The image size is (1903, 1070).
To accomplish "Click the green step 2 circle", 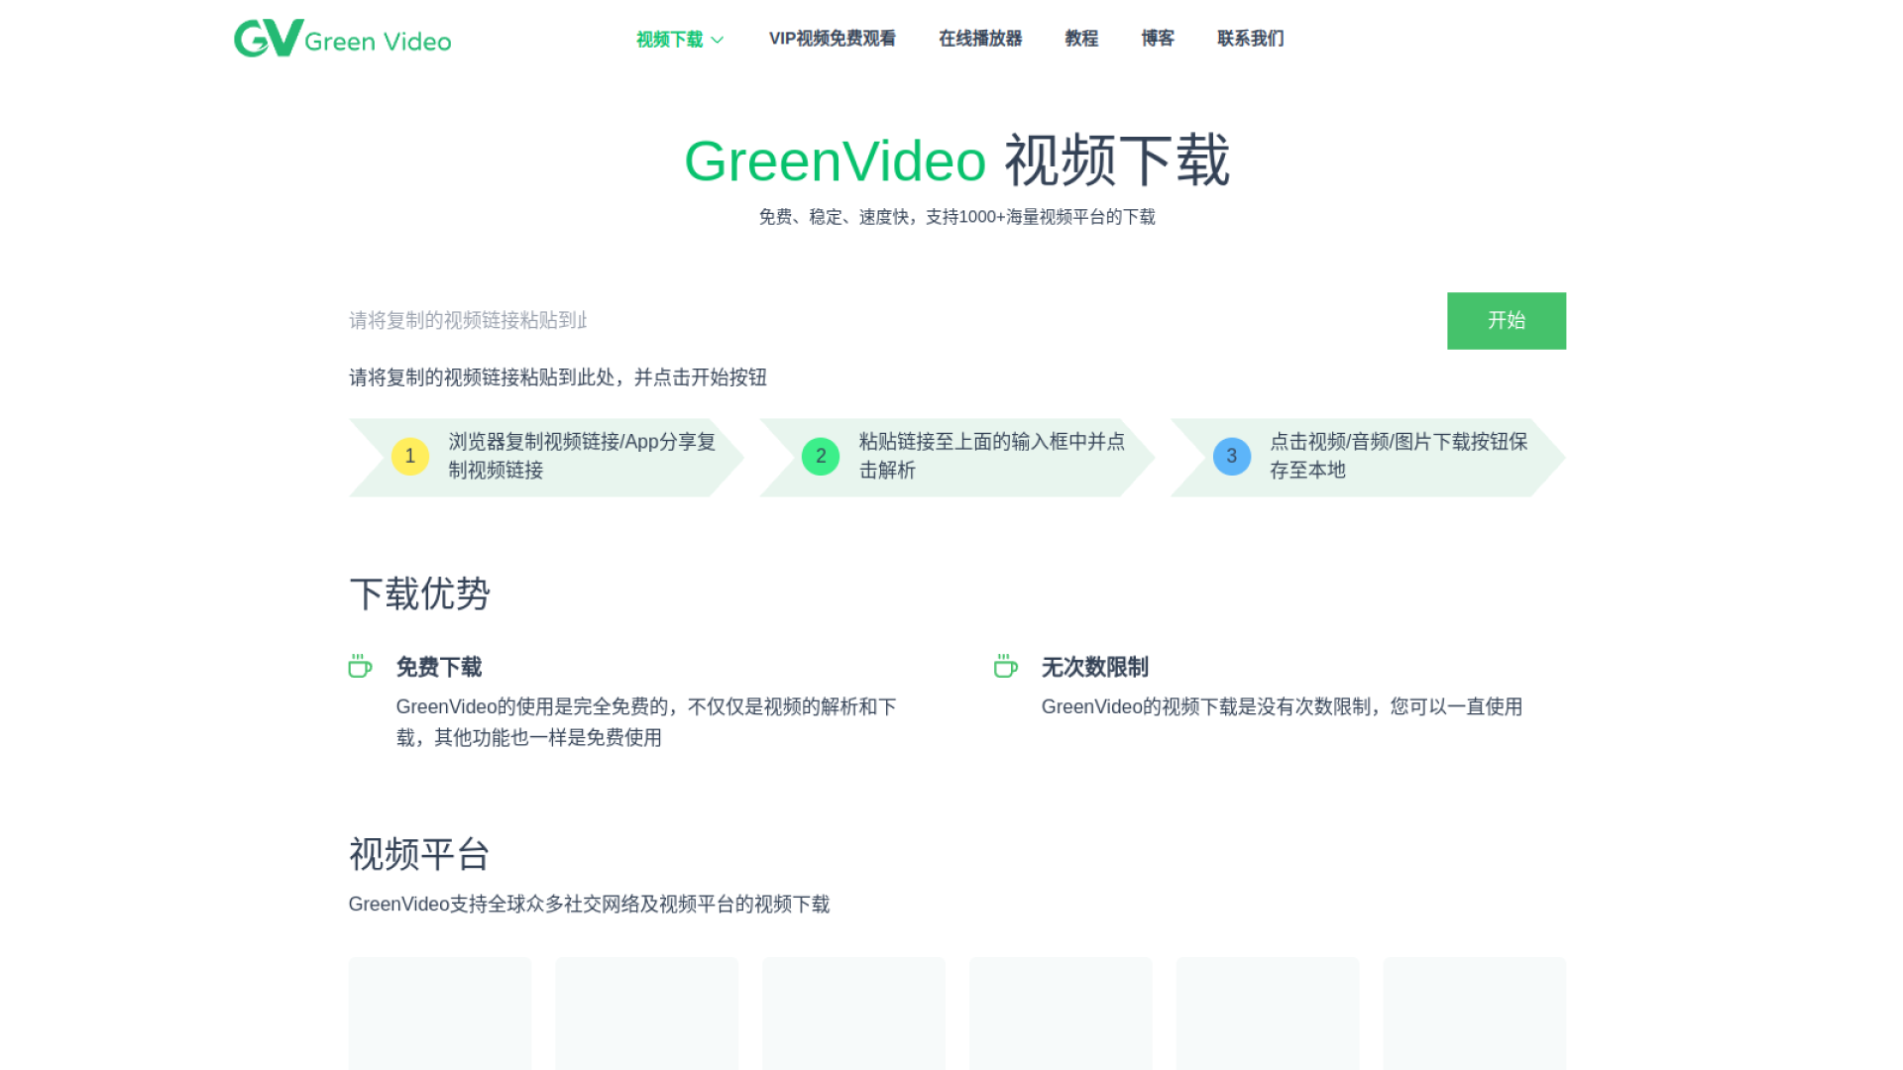I will pyautogui.click(x=820, y=457).
